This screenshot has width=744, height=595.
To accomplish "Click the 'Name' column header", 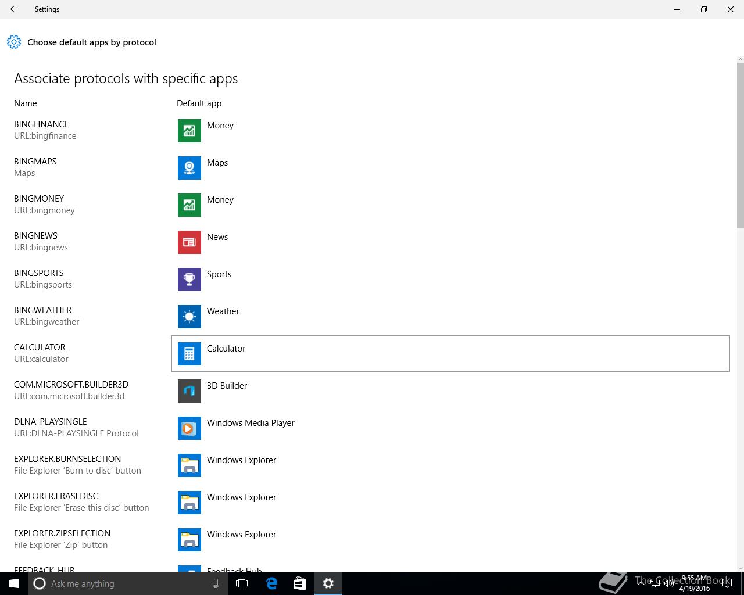I will [x=26, y=103].
